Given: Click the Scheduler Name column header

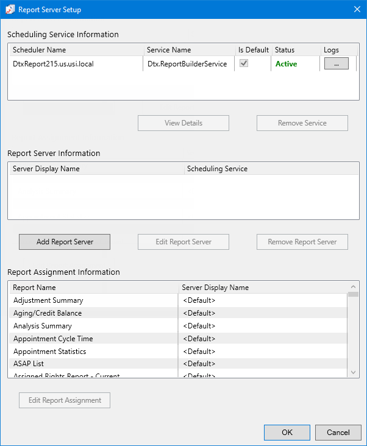Looking at the screenshot, I should coord(40,50).
